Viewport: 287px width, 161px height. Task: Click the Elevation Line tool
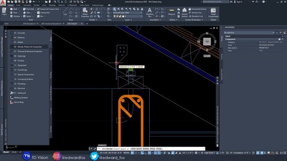196,16
